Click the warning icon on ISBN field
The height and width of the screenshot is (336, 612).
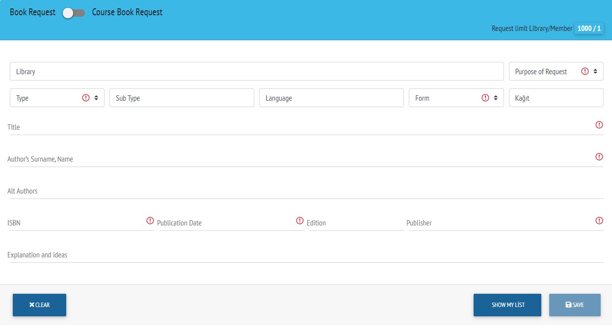150,221
